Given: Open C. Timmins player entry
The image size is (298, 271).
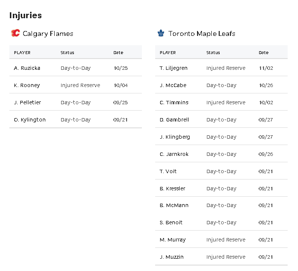Looking at the screenshot, I should (174, 102).
